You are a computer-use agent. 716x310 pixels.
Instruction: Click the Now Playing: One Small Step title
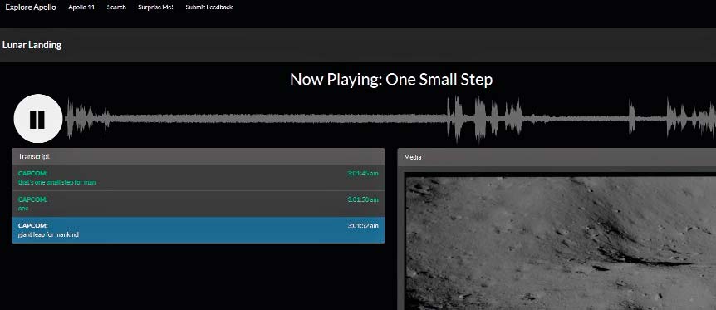[x=391, y=80]
